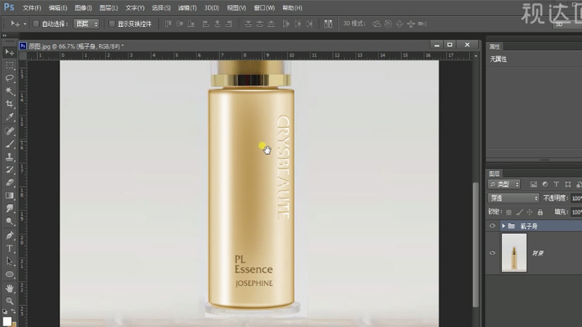
Task: Select the Healing Brush tool
Action: click(9, 131)
